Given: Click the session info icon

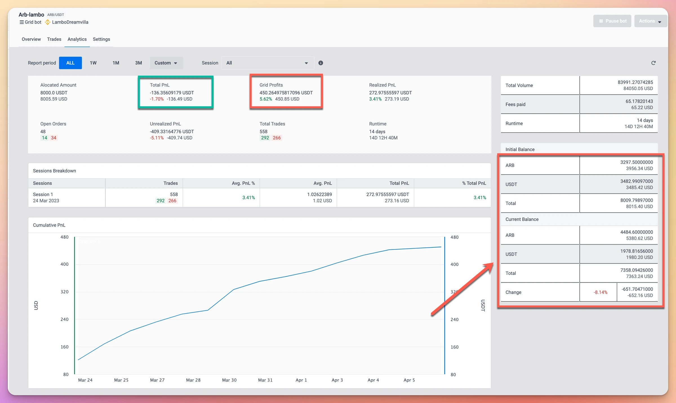Looking at the screenshot, I should pos(321,63).
